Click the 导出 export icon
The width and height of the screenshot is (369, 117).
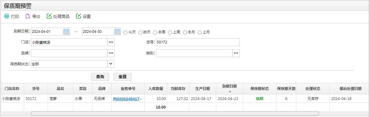(x=28, y=16)
